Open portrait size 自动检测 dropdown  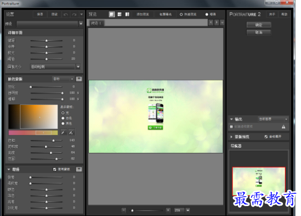(55, 67)
